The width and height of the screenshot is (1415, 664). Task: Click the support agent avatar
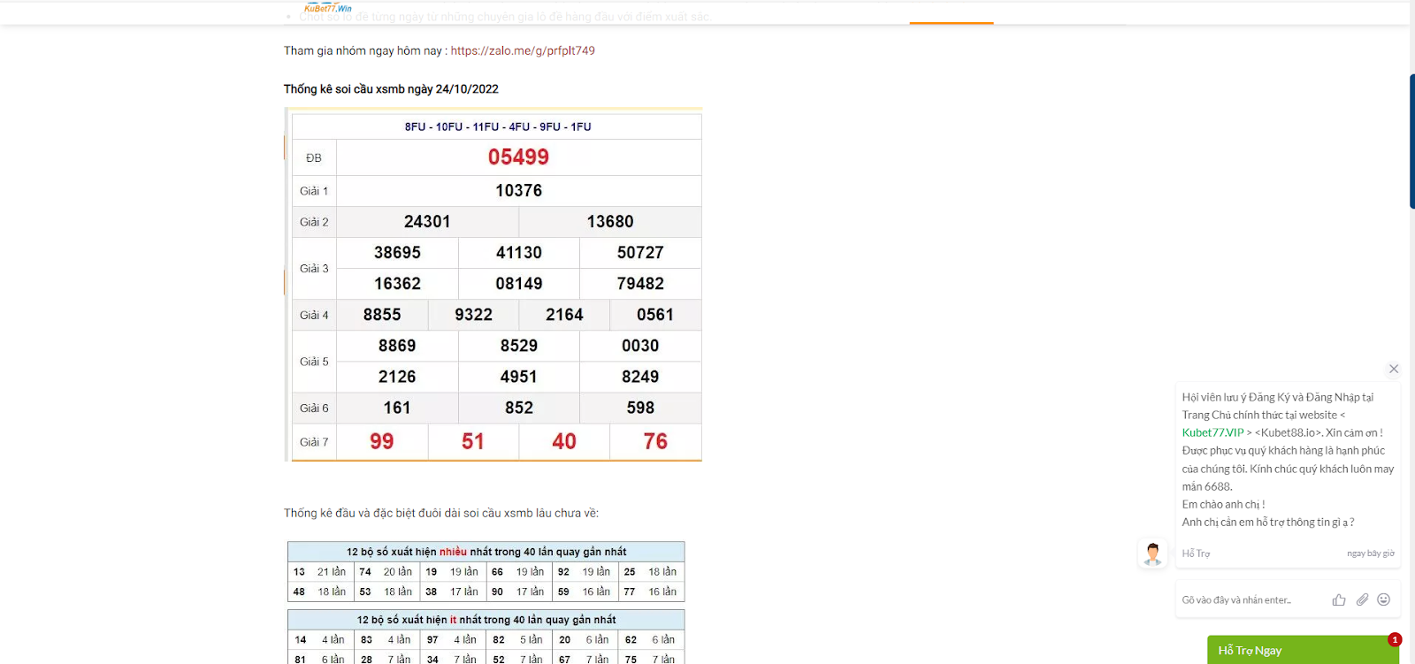(1152, 554)
